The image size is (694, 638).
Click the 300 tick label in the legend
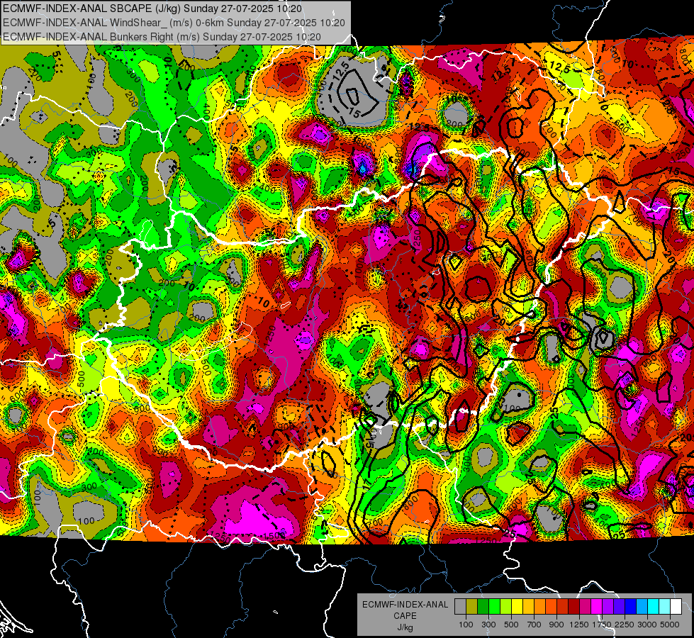(x=488, y=625)
